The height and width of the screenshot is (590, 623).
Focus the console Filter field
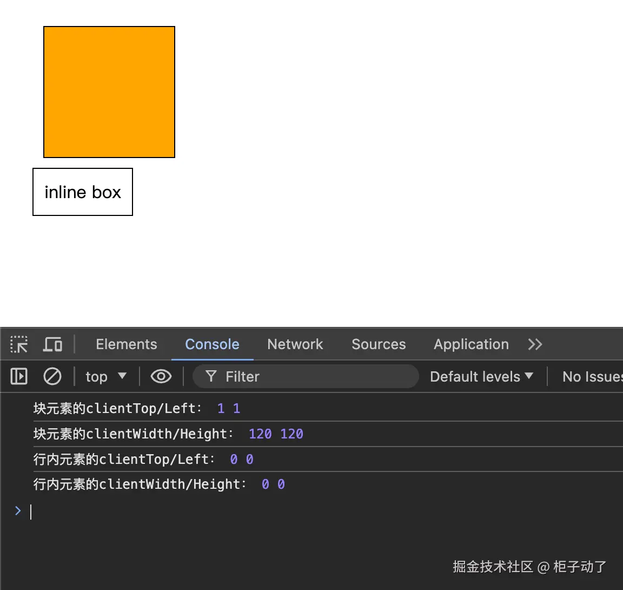pyautogui.click(x=306, y=376)
